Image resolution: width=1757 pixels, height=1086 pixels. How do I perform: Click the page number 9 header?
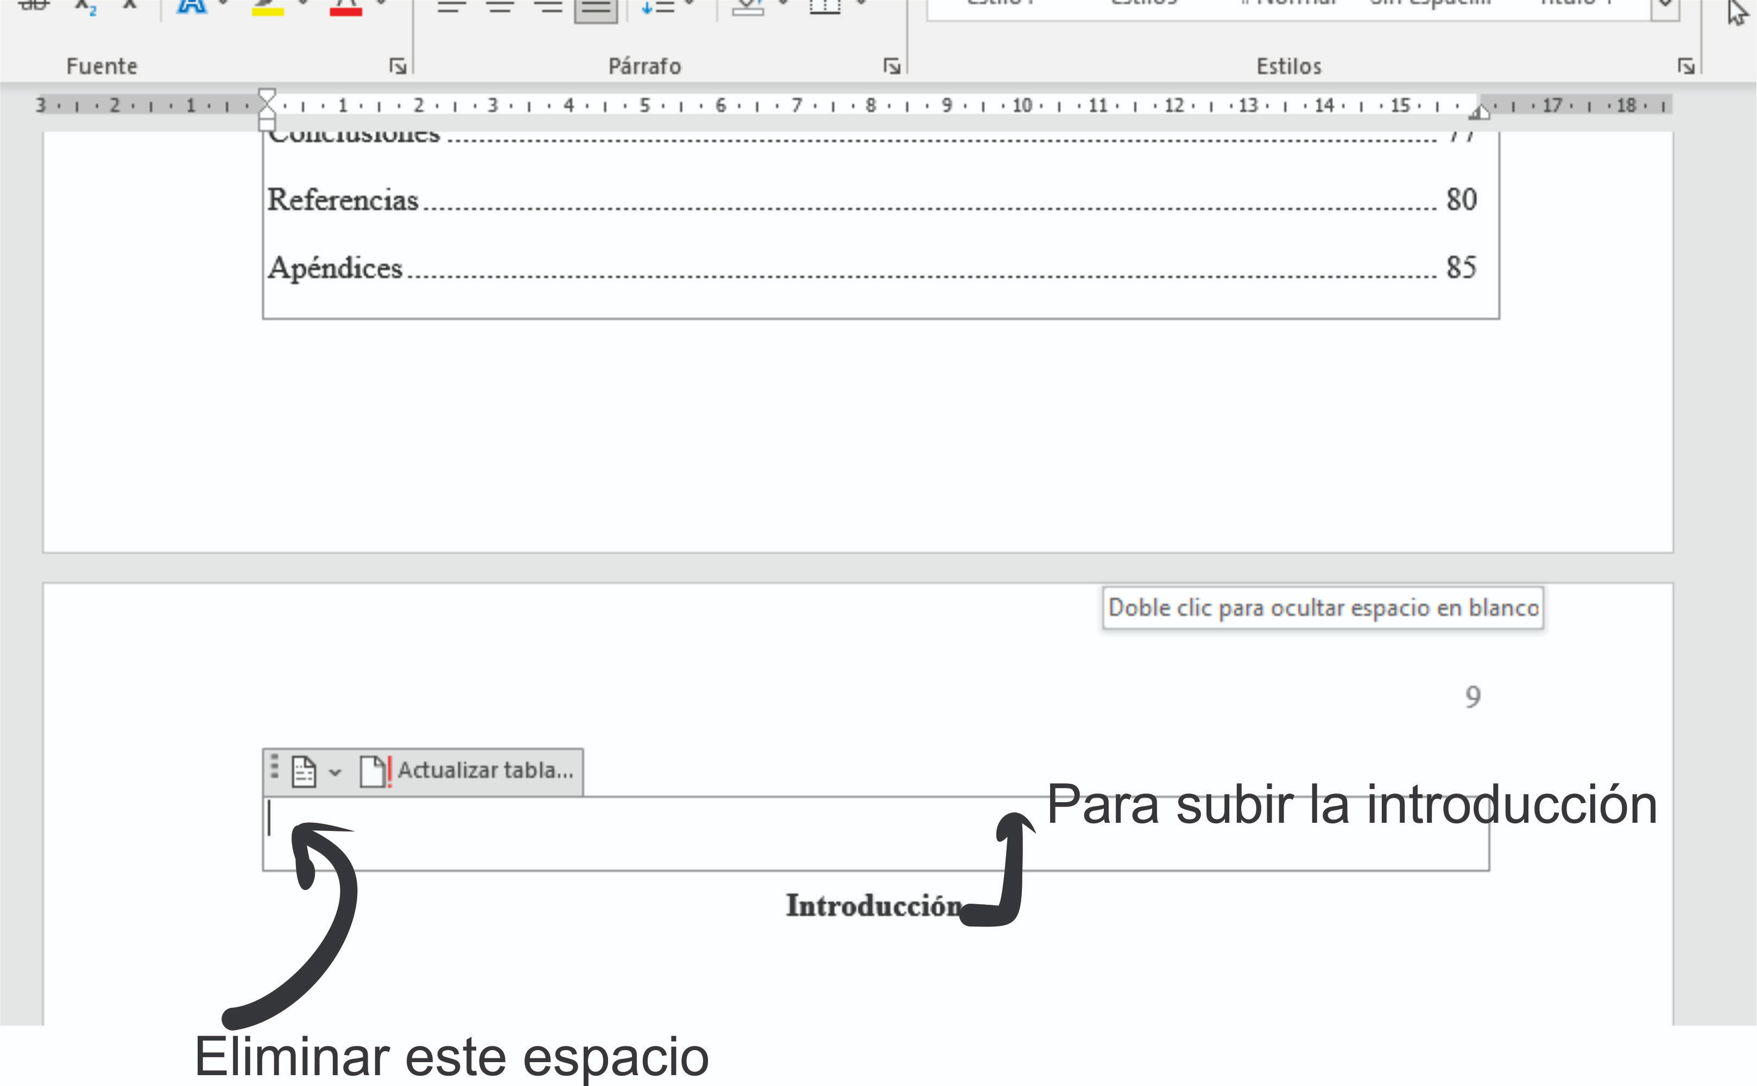[x=1472, y=697]
